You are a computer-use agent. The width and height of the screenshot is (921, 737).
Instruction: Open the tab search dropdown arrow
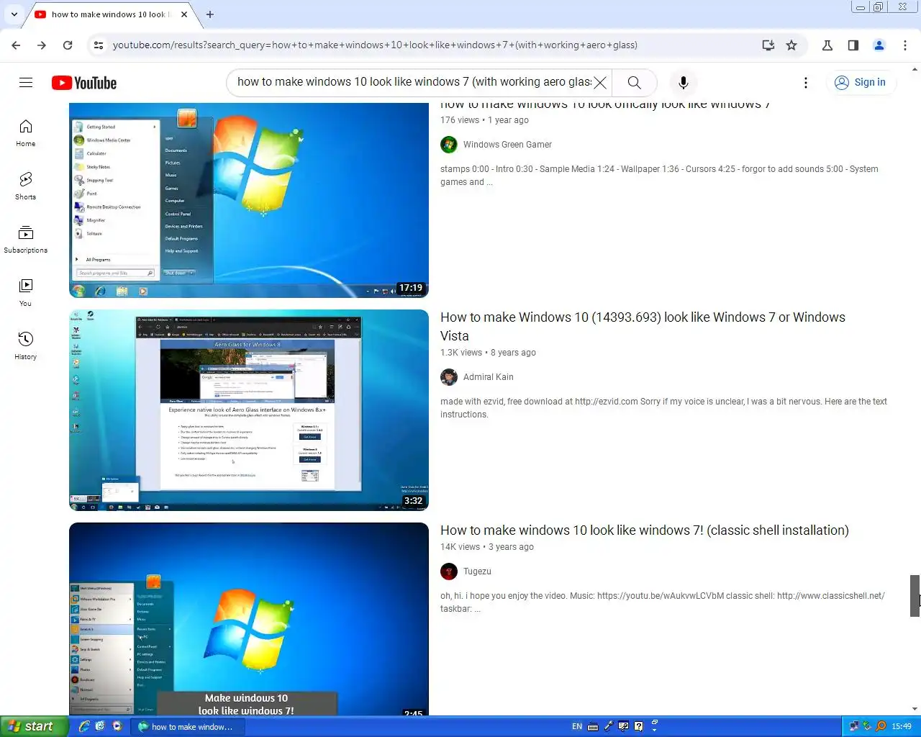[14, 14]
